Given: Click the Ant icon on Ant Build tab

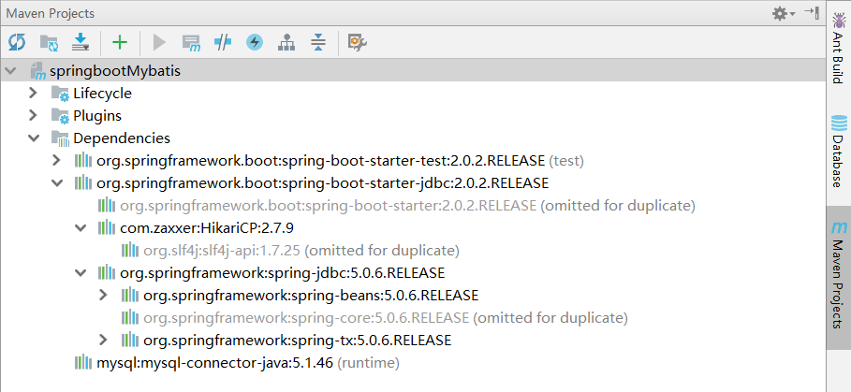Looking at the screenshot, I should (x=839, y=22).
